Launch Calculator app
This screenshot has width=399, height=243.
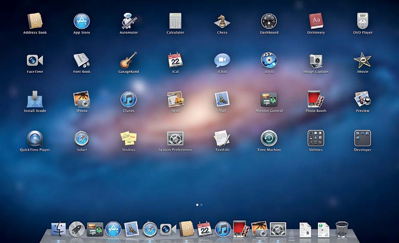(x=176, y=21)
